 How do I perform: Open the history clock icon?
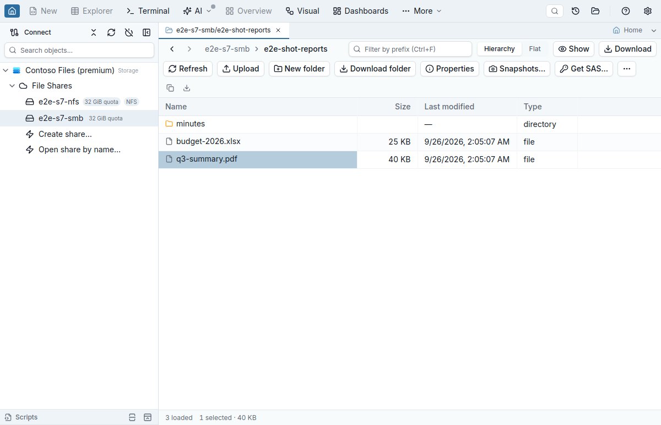pos(576,11)
